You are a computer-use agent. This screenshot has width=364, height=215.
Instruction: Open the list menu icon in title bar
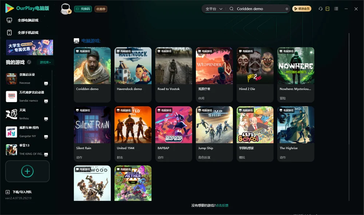336,9
